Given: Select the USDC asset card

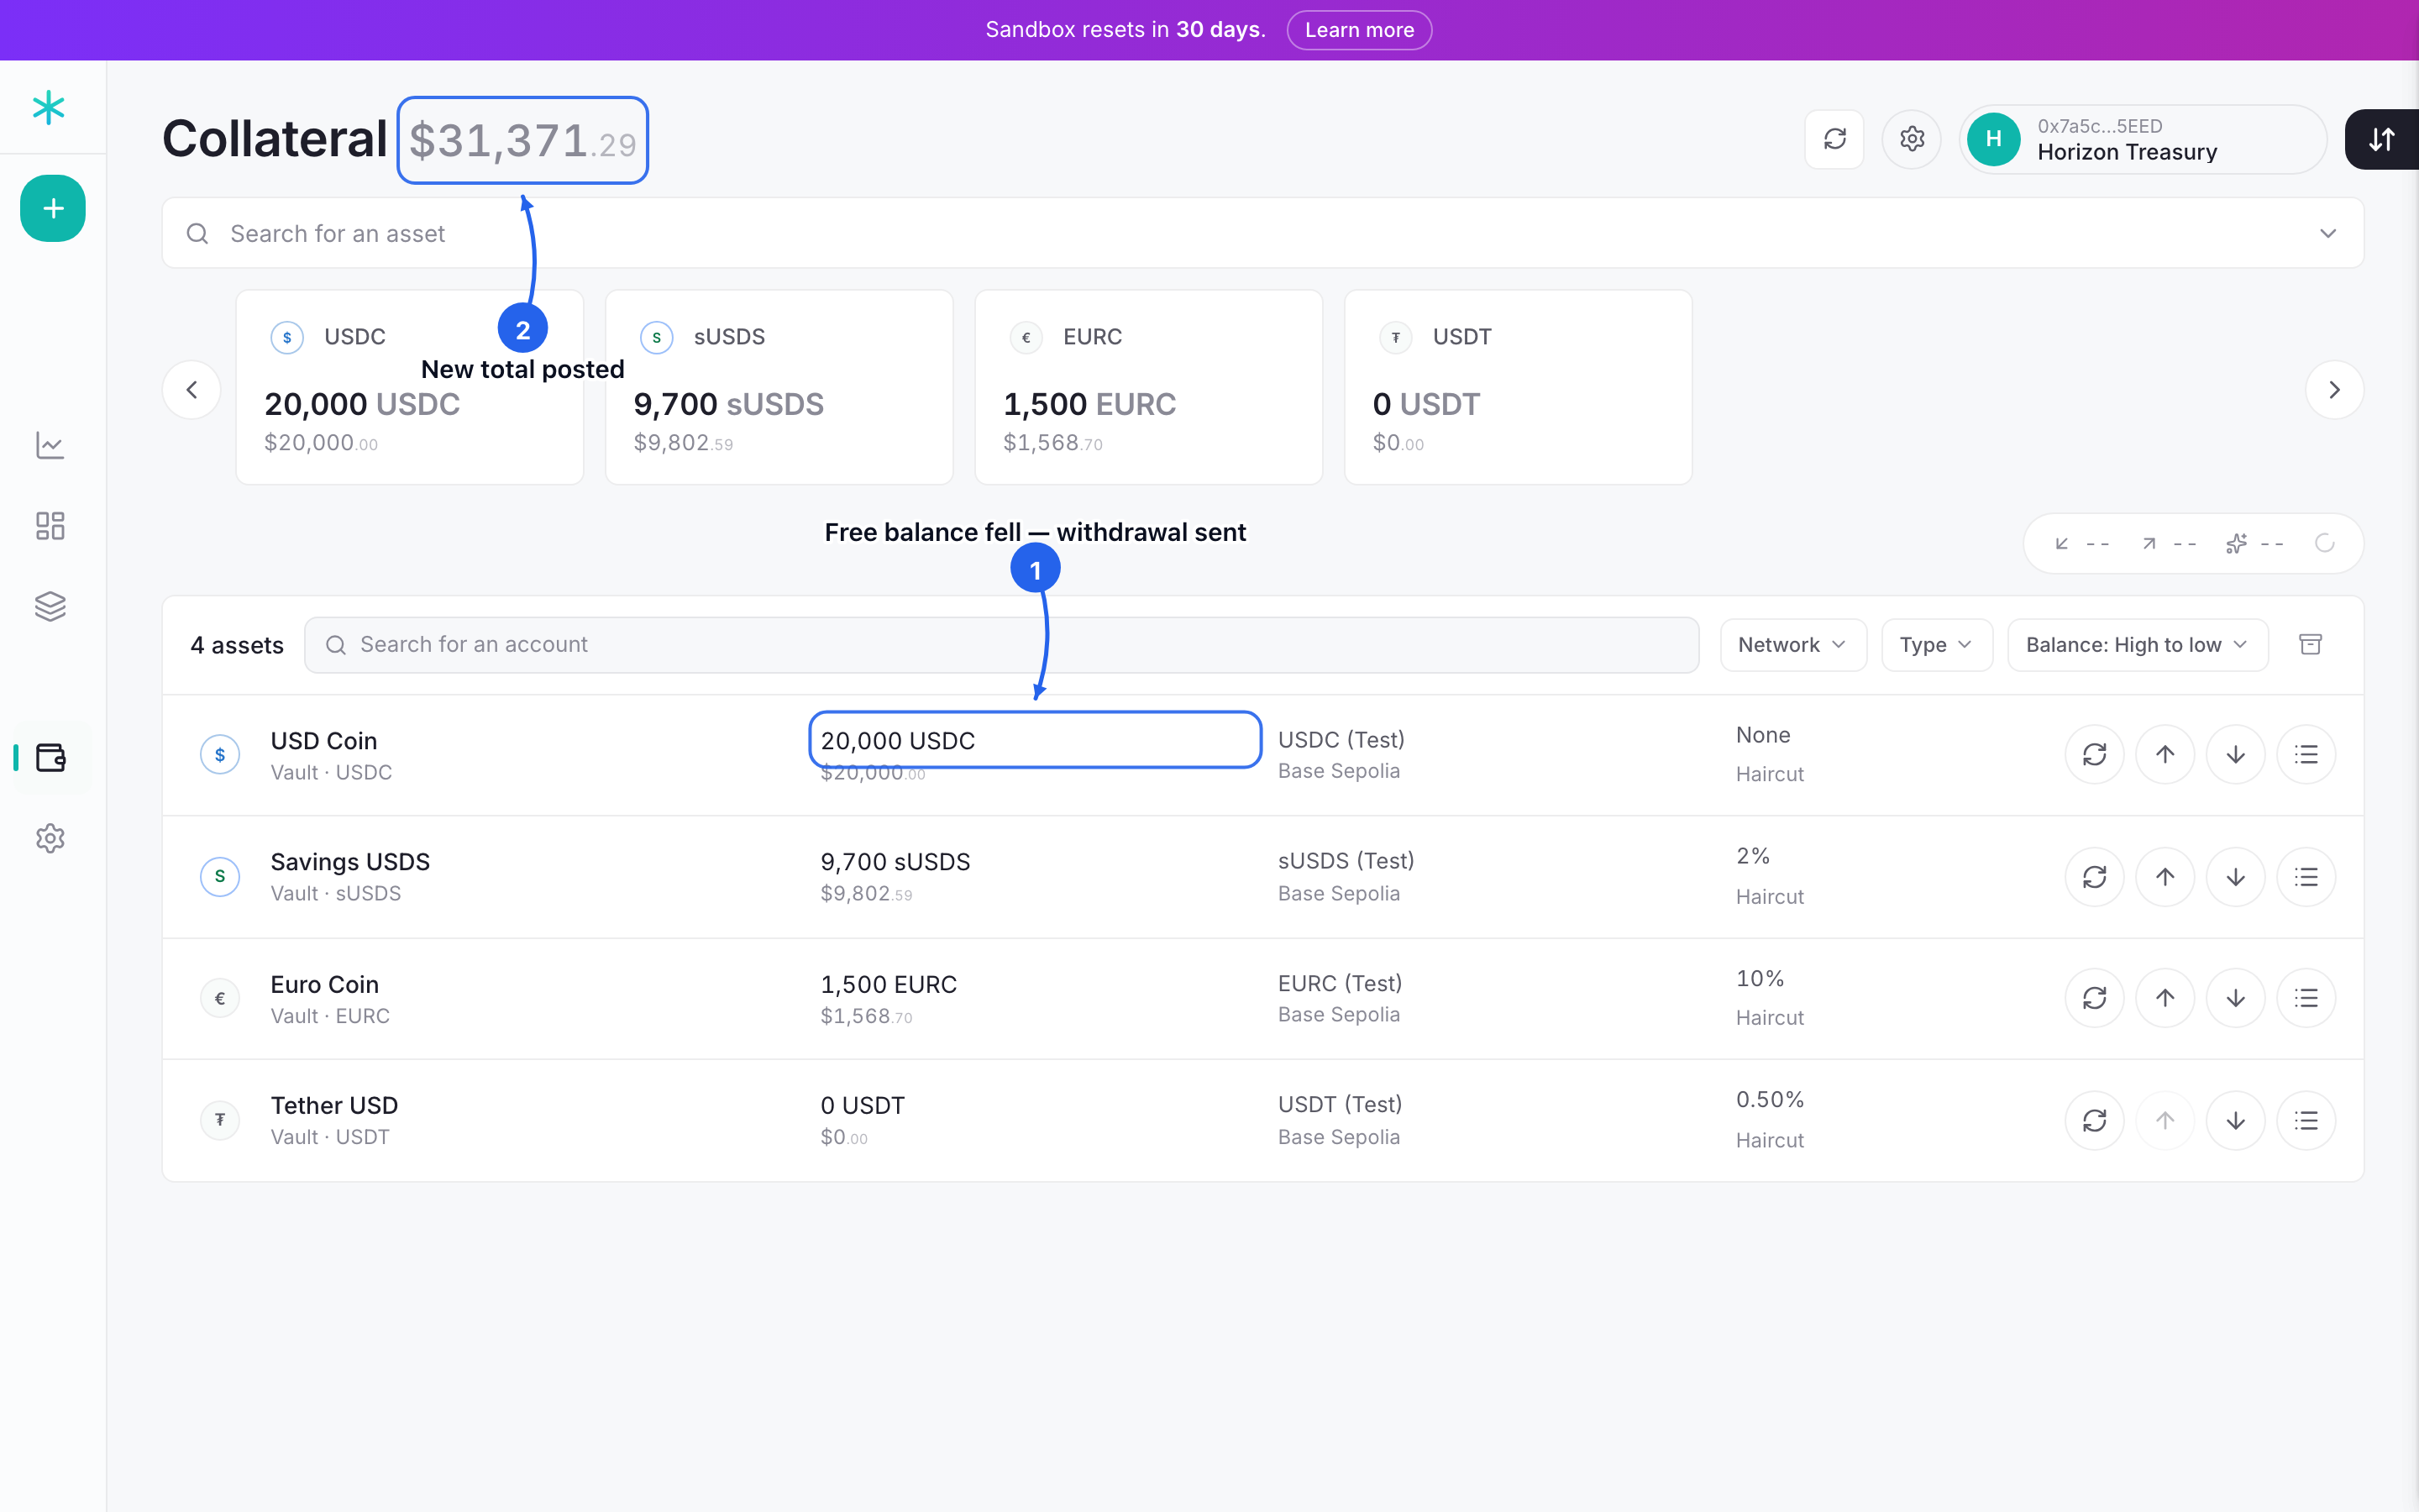Looking at the screenshot, I should click(410, 388).
